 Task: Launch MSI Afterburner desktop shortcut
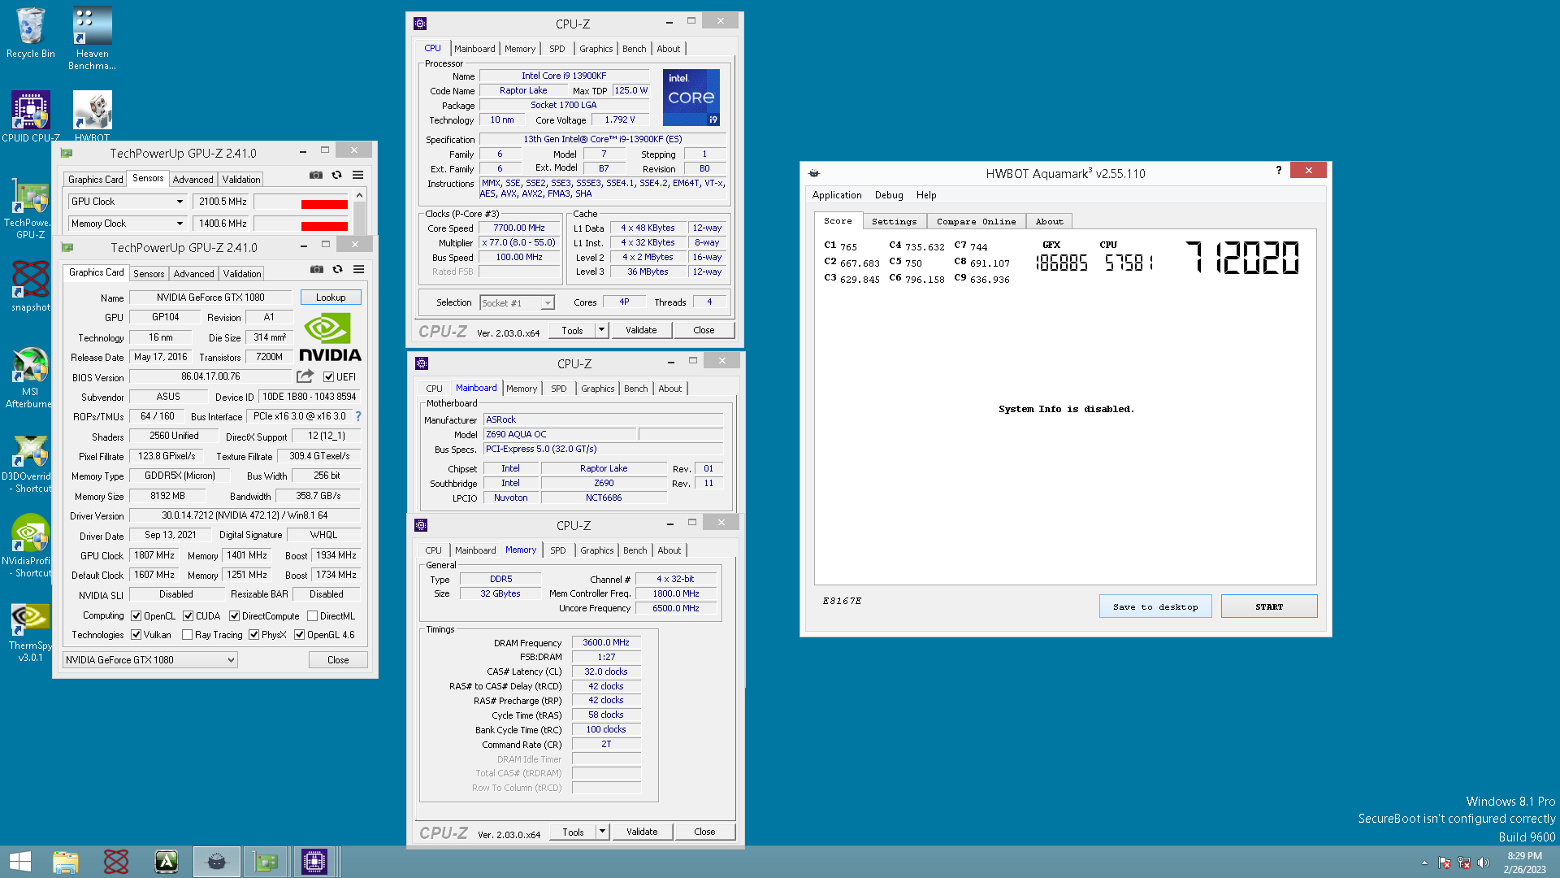[30, 378]
